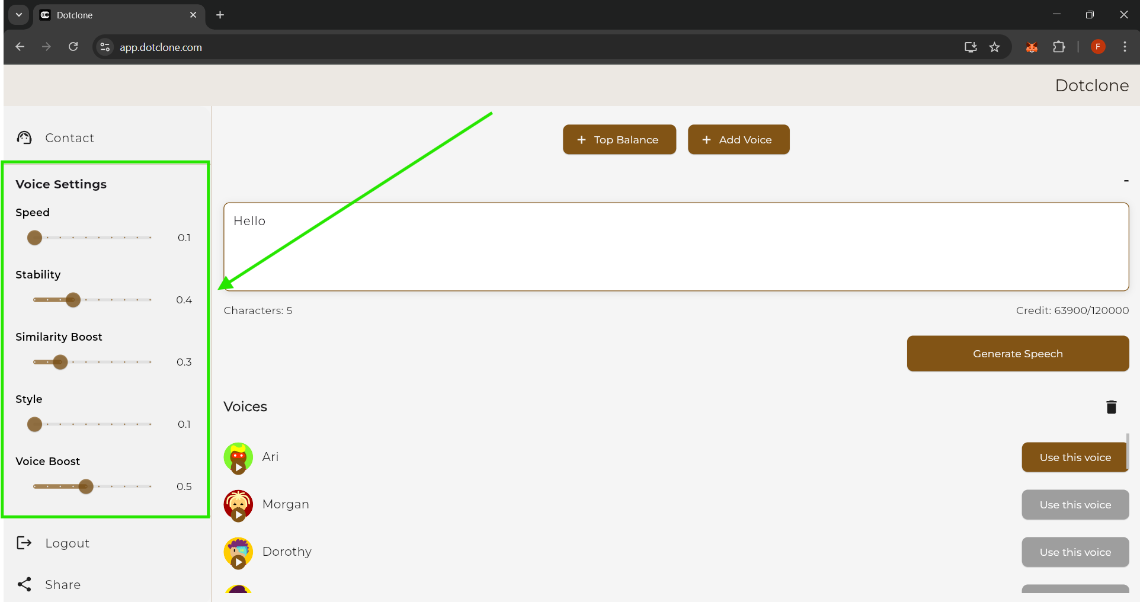This screenshot has height=602, width=1140.
Task: Click the site information icon in address bar
Action: click(x=105, y=47)
